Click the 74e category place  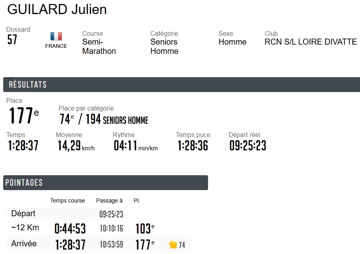click(67, 119)
